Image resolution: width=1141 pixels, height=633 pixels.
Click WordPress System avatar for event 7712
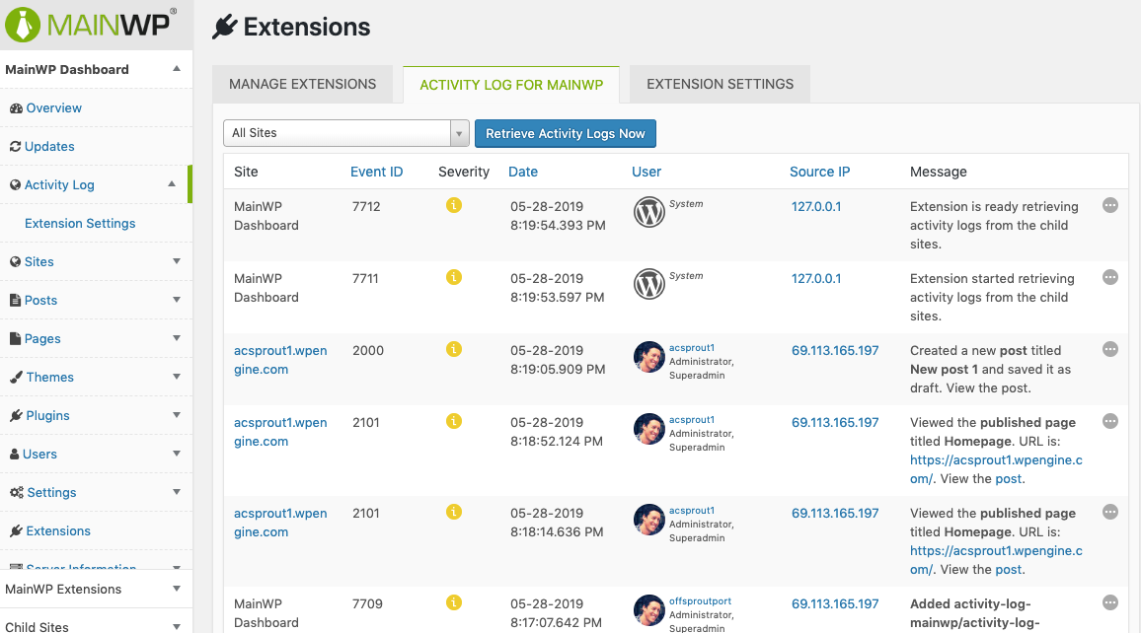[649, 212]
